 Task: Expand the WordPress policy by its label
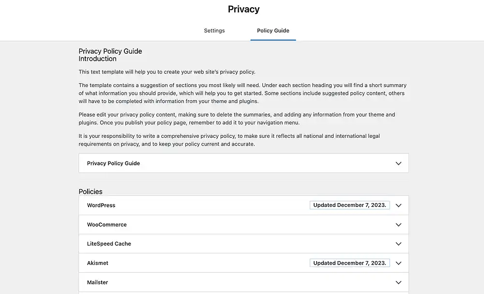click(101, 206)
